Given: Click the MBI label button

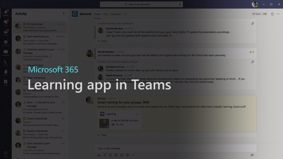Looking at the screenshot, I should [x=265, y=14].
